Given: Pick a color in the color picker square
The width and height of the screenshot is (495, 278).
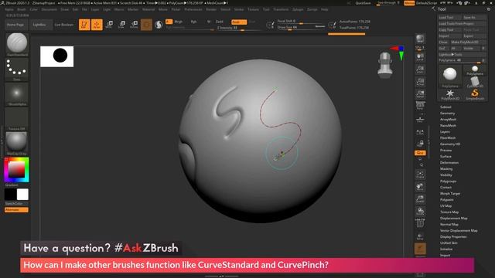Looking at the screenshot, I should tap(16, 170).
